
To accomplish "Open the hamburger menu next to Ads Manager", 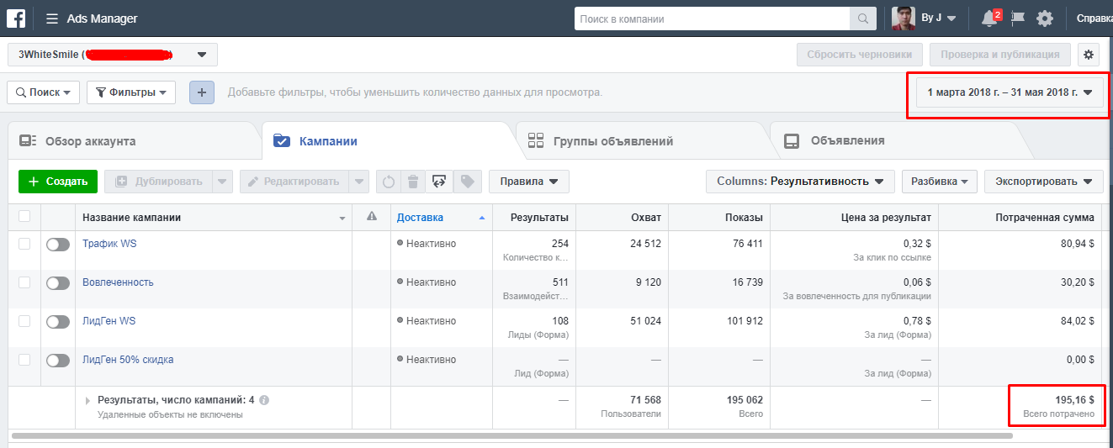I will (52, 18).
